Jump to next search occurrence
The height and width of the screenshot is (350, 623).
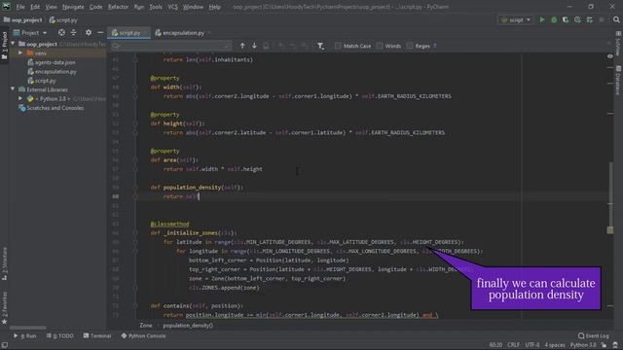click(254, 46)
